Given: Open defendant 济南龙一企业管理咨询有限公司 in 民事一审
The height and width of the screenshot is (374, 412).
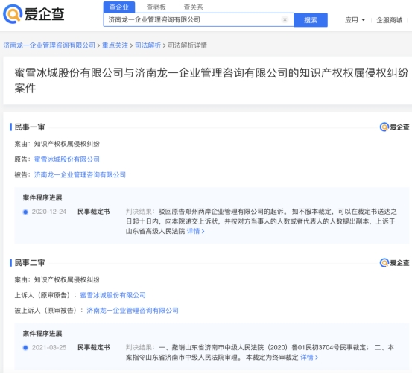Looking at the screenshot, I should point(80,175).
